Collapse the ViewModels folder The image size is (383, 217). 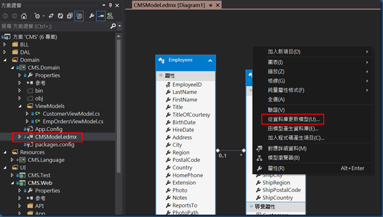[20, 106]
